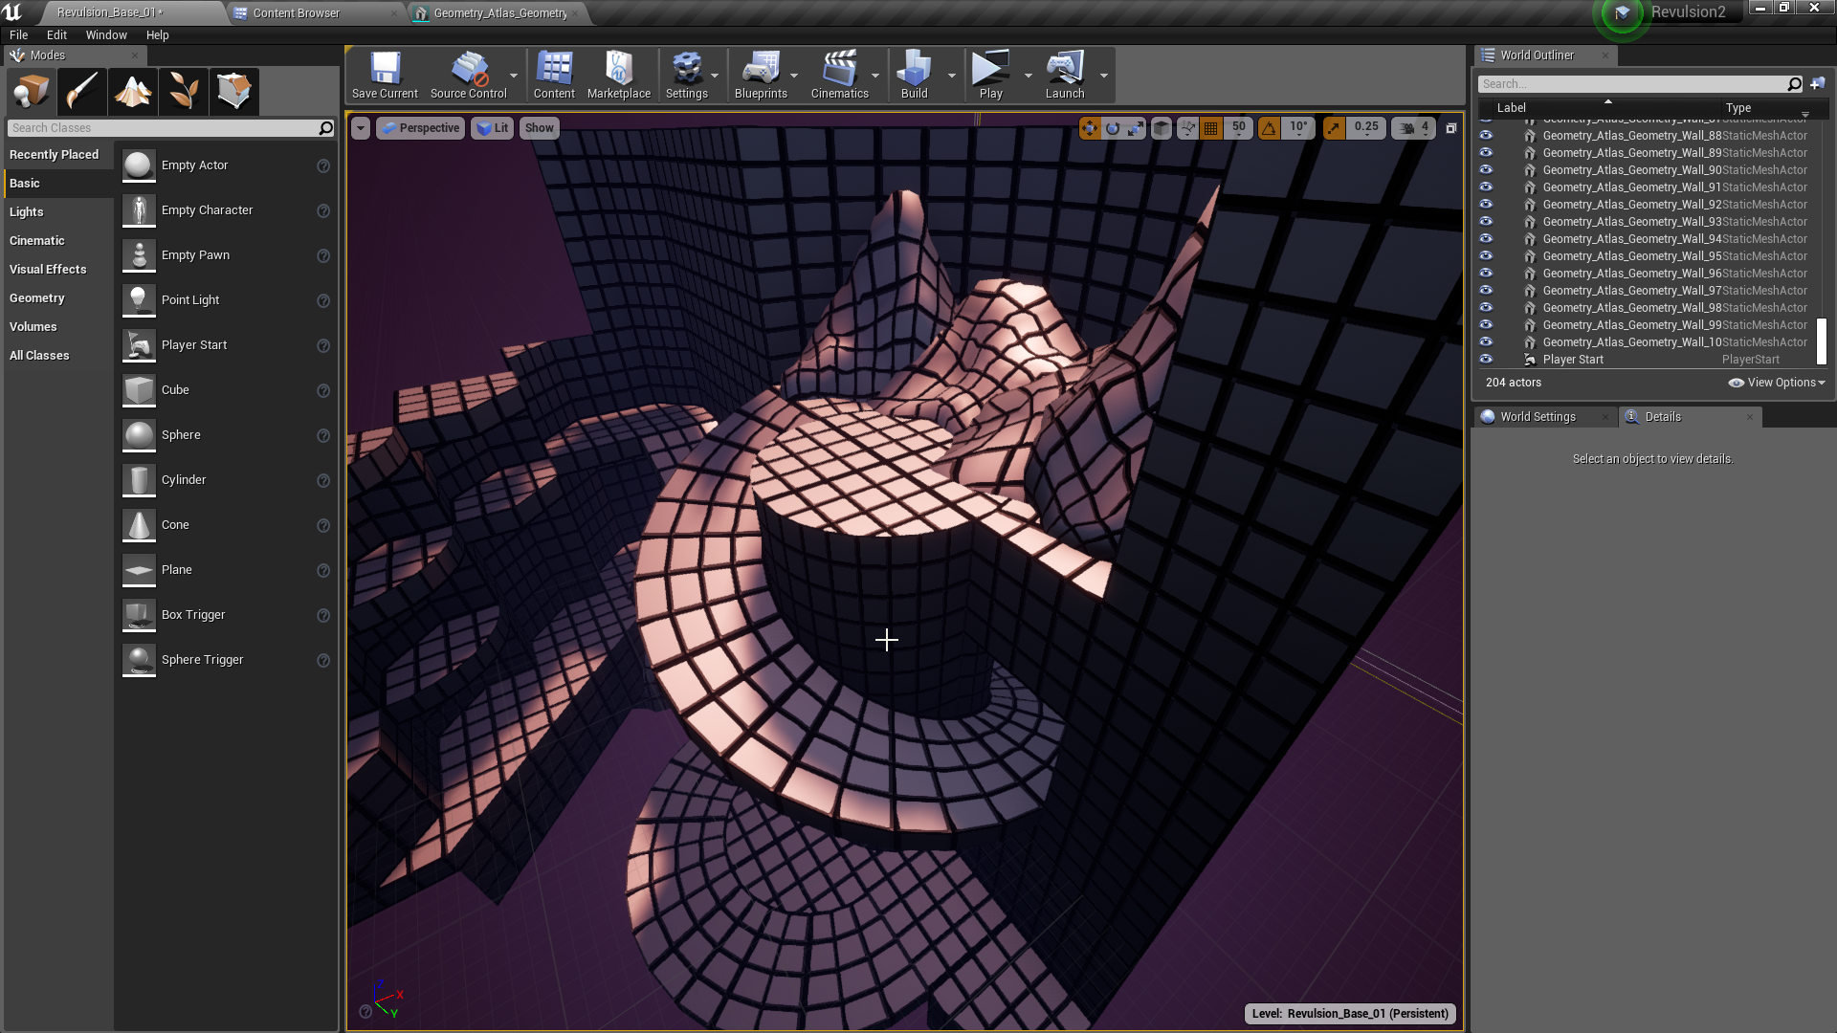Screen dimensions: 1837x1033
Task: Hide Geometry_Atlas_Geometry_Wall_92 via eye icon
Action: coord(1486,205)
